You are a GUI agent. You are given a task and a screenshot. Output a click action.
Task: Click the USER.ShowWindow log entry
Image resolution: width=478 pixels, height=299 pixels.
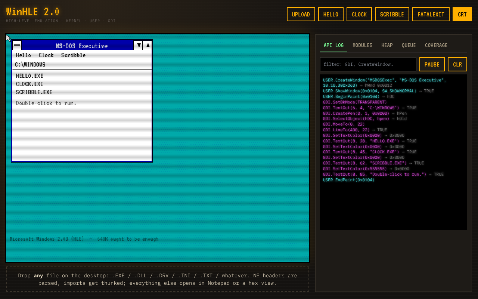click(378, 91)
